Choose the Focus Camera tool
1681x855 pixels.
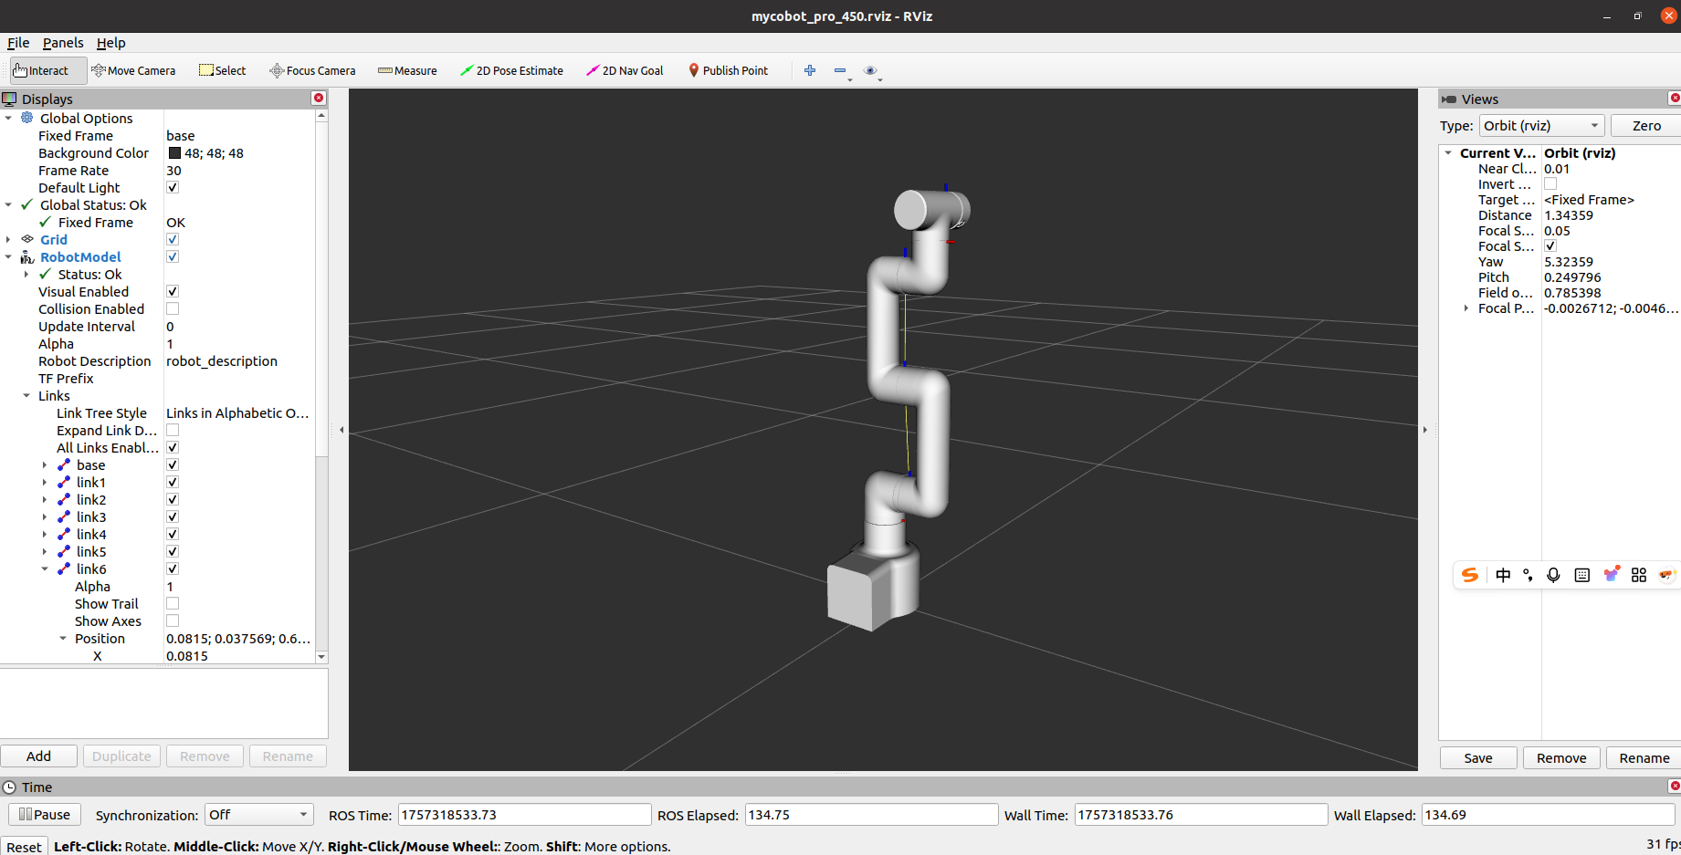[312, 70]
